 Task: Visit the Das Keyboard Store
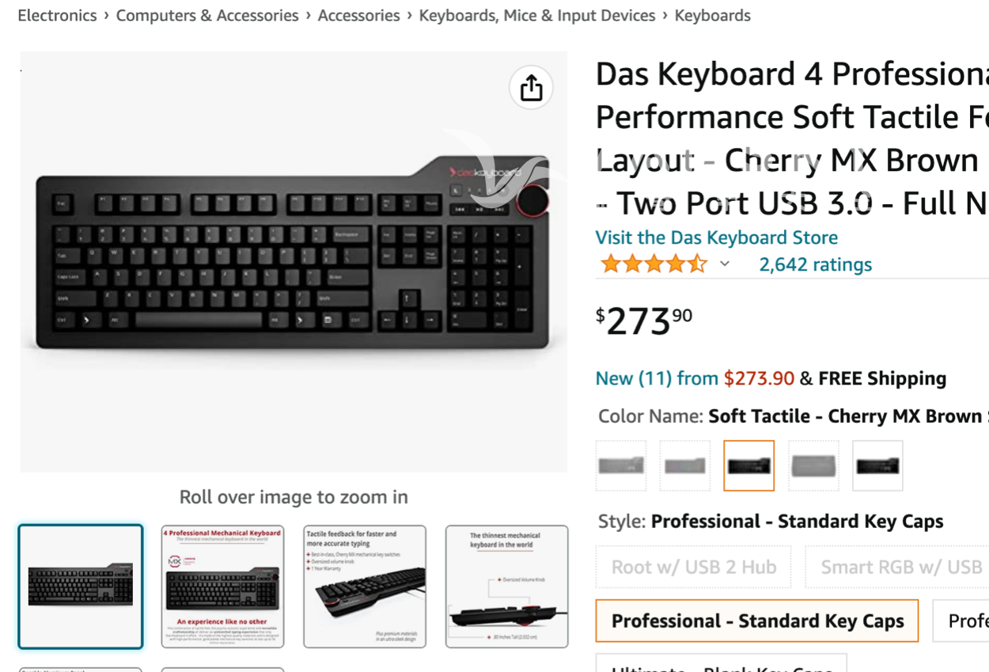pos(716,237)
